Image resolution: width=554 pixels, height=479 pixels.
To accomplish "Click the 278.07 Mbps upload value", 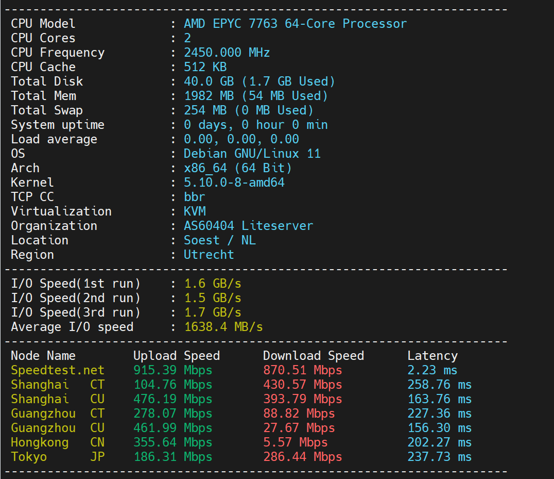I will tap(173, 414).
